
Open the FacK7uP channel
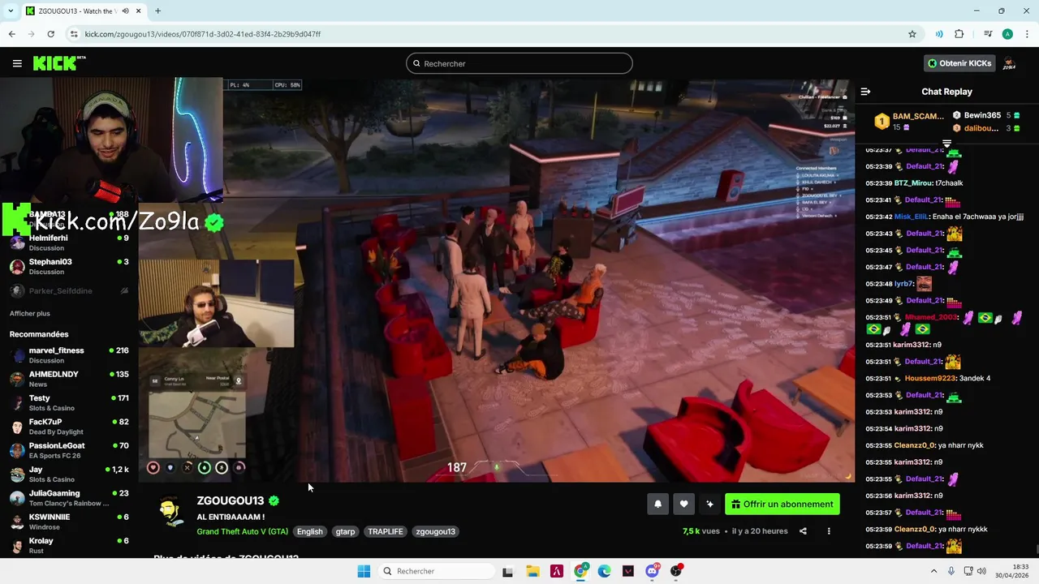(x=69, y=427)
